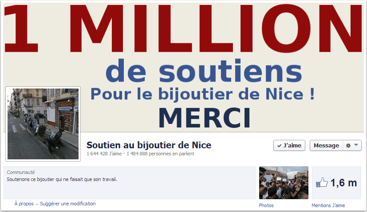Click Suggérer une modification link
The width and height of the screenshot is (367, 212).
67,204
